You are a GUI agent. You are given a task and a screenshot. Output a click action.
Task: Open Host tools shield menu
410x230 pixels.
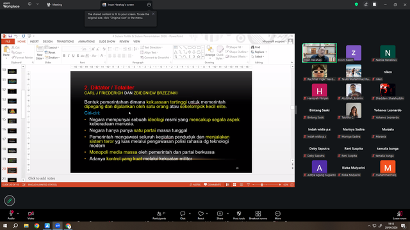239,215
